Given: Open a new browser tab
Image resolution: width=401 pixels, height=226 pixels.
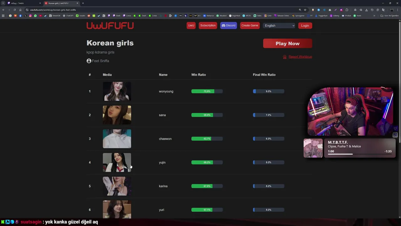Looking at the screenshot, I should [x=83, y=3].
